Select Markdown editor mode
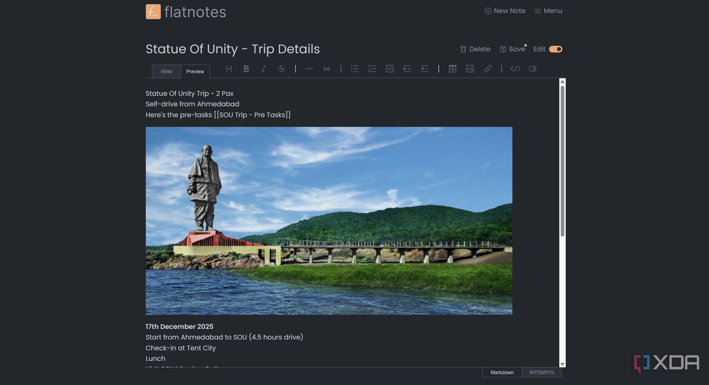 click(502, 373)
